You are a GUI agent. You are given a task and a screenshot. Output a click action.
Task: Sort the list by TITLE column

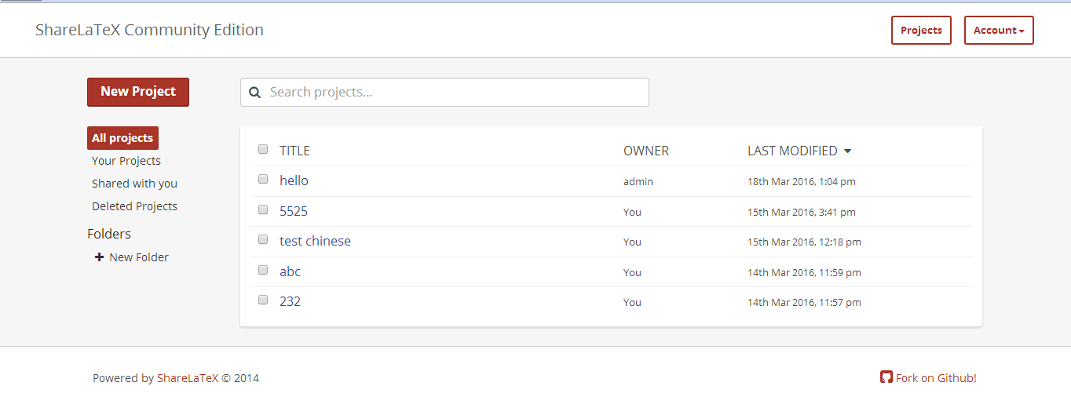click(x=294, y=151)
